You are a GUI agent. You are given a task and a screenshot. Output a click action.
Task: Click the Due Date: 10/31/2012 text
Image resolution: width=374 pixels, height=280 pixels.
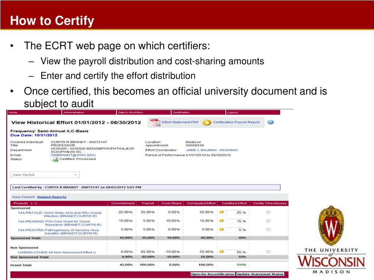coord(34,135)
